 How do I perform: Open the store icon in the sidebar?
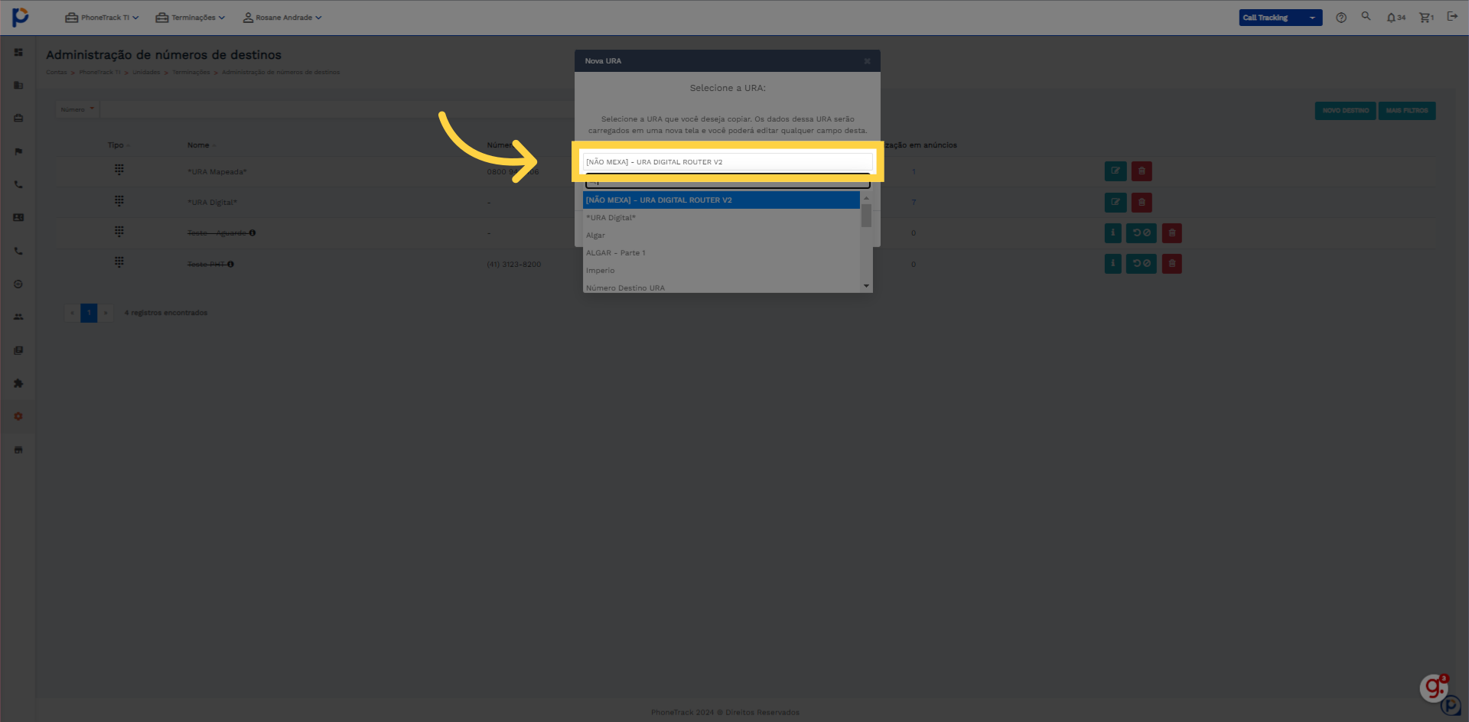pos(18,450)
